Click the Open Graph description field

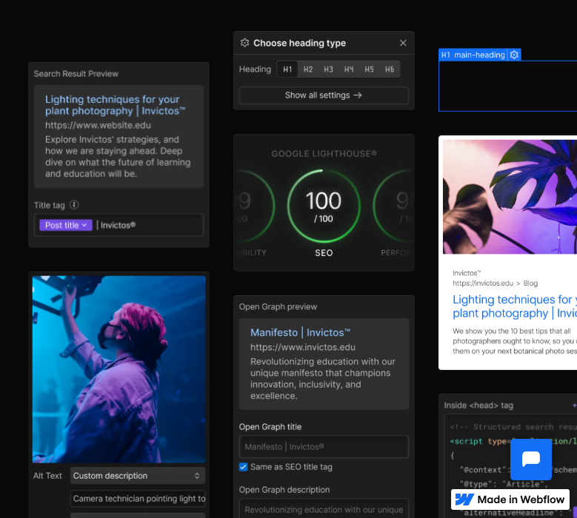tap(324, 508)
